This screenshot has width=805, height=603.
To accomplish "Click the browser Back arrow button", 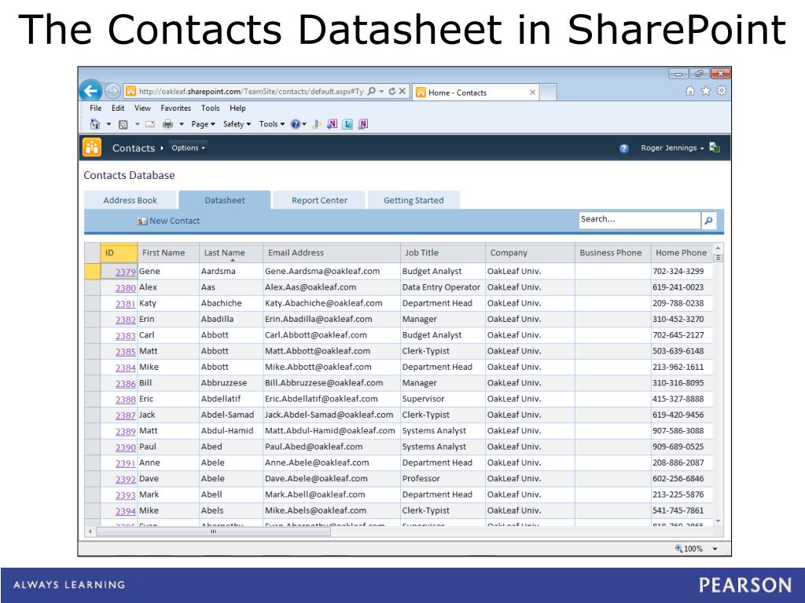I will (90, 91).
